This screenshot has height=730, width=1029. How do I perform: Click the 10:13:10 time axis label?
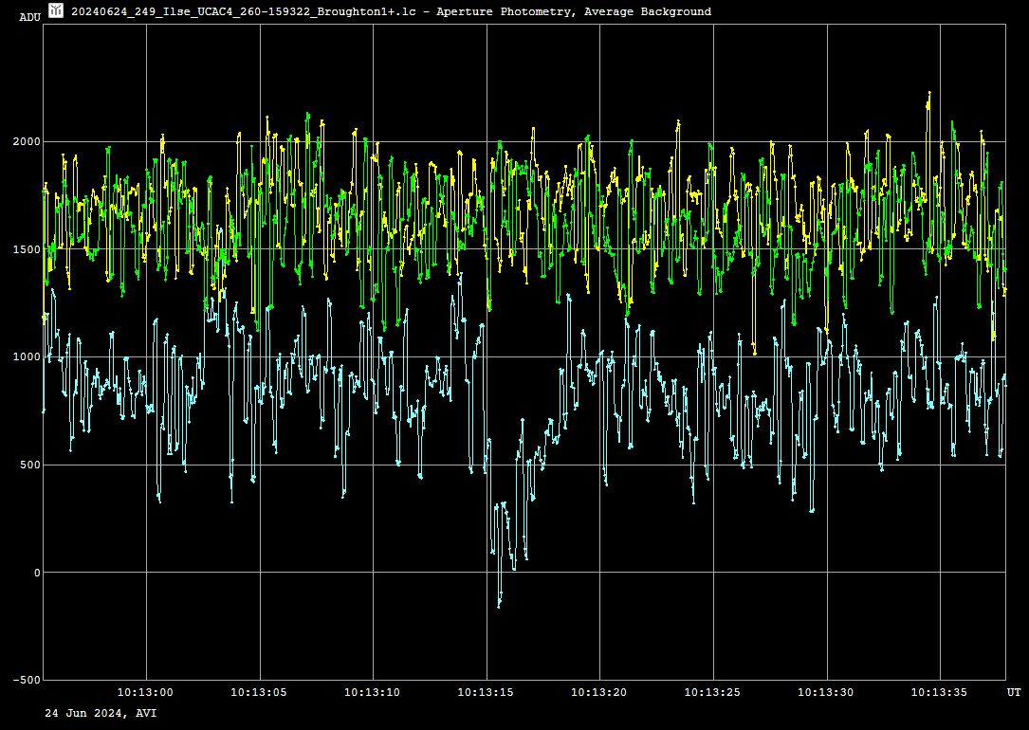[x=372, y=692]
